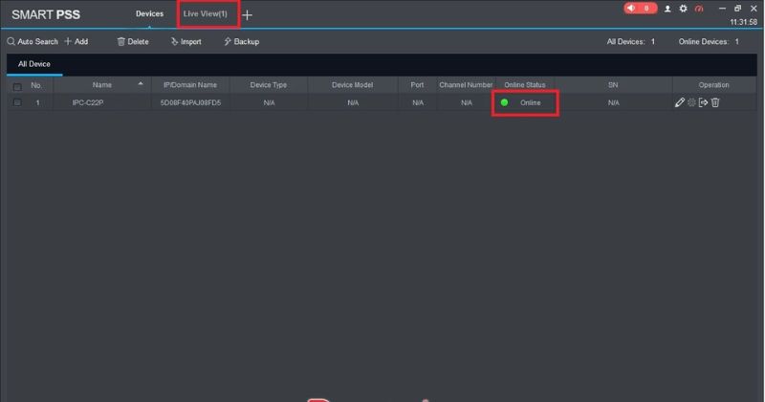
Task: Open the user account icon
Action: point(667,9)
